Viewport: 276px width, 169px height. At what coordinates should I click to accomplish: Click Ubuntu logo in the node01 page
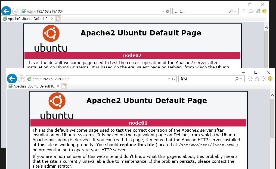pyautogui.click(x=57, y=106)
